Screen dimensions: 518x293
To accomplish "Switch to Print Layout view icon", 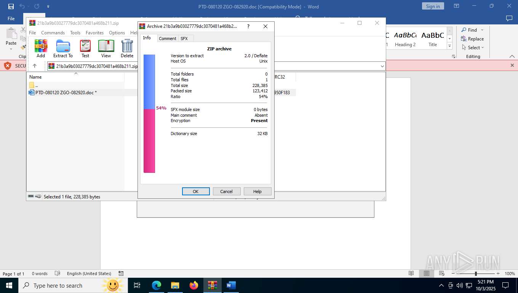I will pyautogui.click(x=427, y=274).
